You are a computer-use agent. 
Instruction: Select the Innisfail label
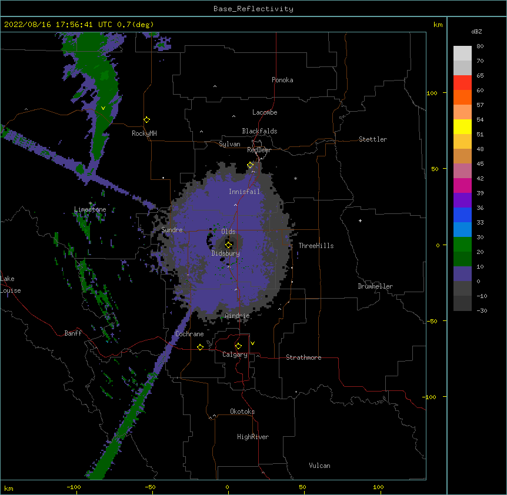tap(244, 192)
